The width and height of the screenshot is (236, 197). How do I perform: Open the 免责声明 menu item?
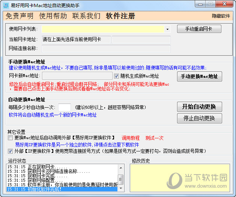20,16
